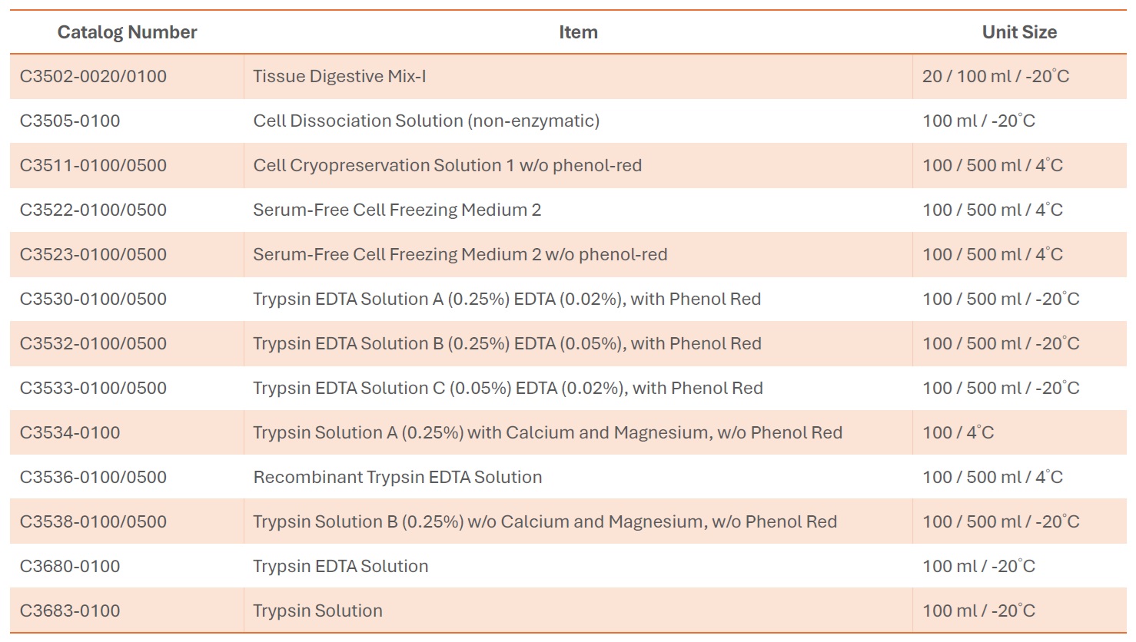Select Trypsin Solution B w/o Calcium item

tap(545, 521)
